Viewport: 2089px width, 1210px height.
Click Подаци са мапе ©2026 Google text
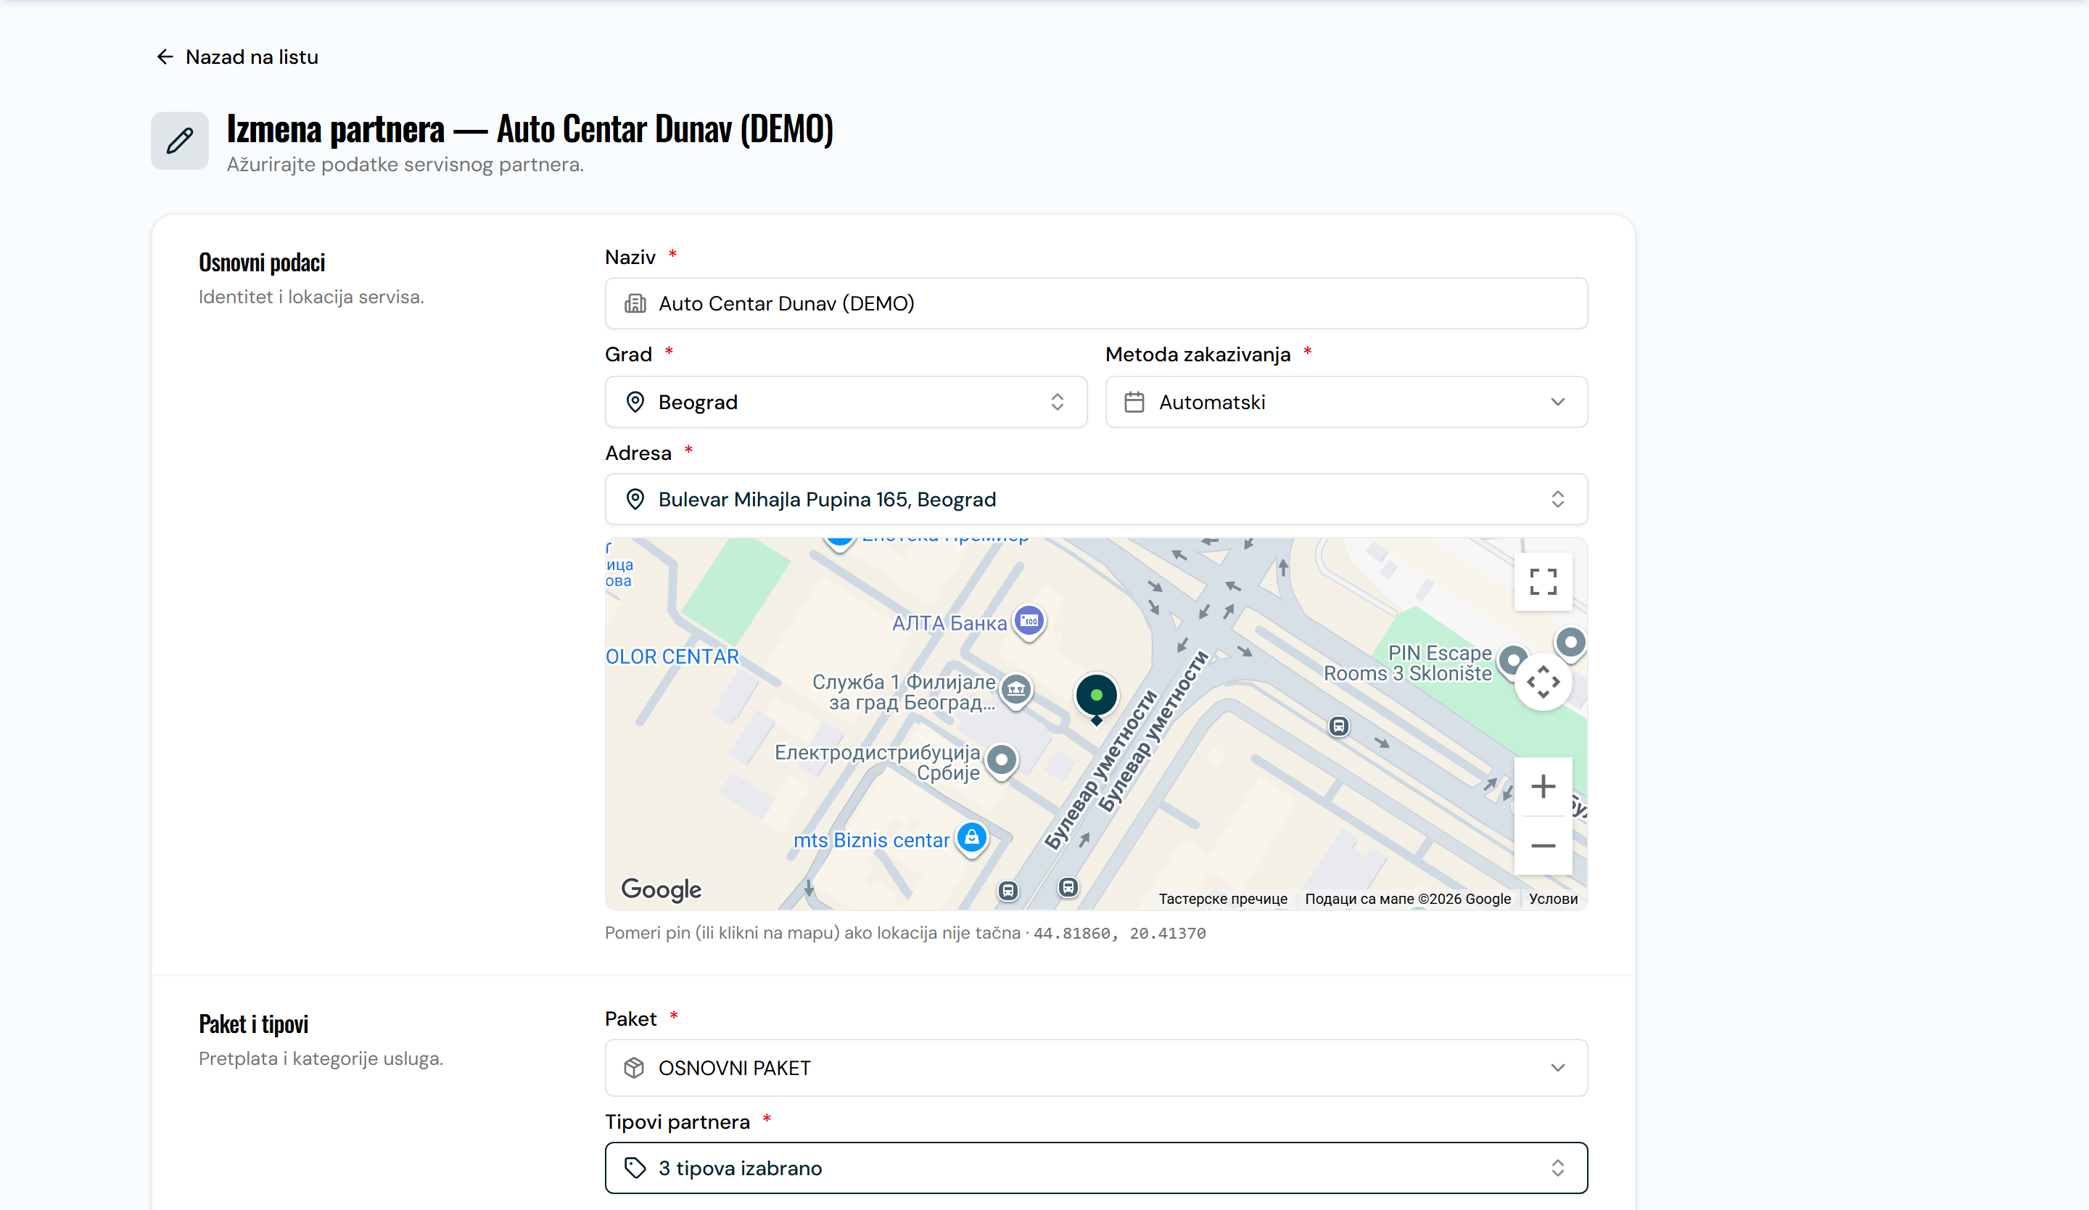tap(1408, 898)
